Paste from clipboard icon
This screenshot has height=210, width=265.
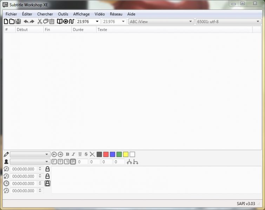click(52, 21)
